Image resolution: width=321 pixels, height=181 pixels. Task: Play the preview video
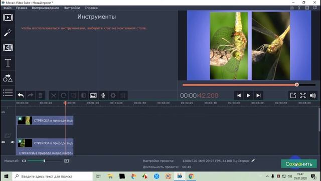point(248,96)
